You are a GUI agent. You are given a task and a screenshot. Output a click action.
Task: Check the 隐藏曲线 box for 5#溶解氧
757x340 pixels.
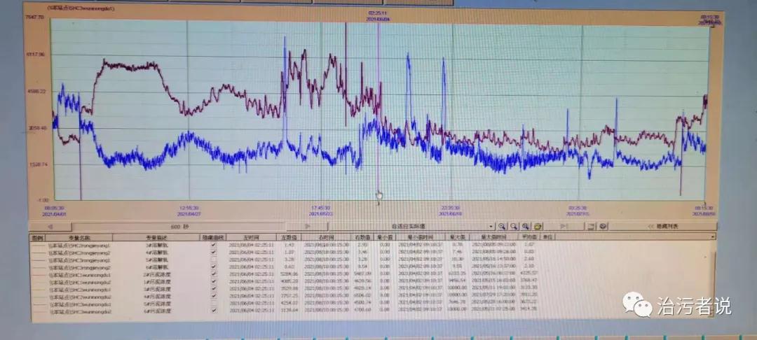[x=213, y=260]
